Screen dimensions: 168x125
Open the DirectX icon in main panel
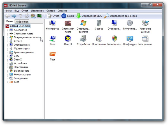68,39
